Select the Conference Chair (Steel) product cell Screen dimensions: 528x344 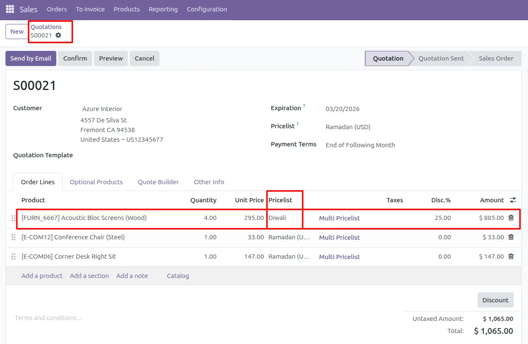[x=73, y=237]
